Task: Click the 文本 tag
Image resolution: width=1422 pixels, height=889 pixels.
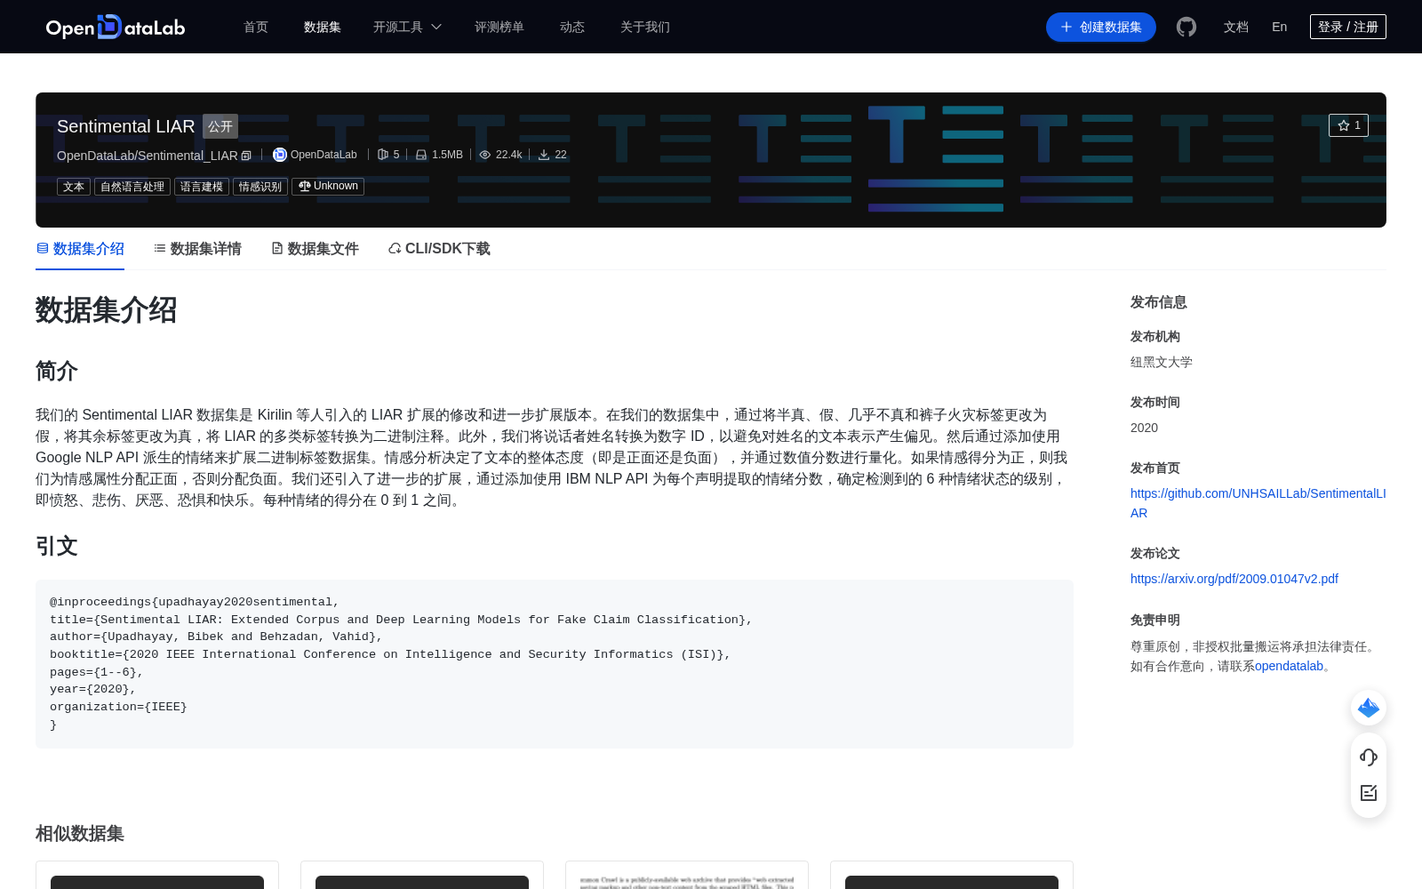Action: (x=74, y=187)
